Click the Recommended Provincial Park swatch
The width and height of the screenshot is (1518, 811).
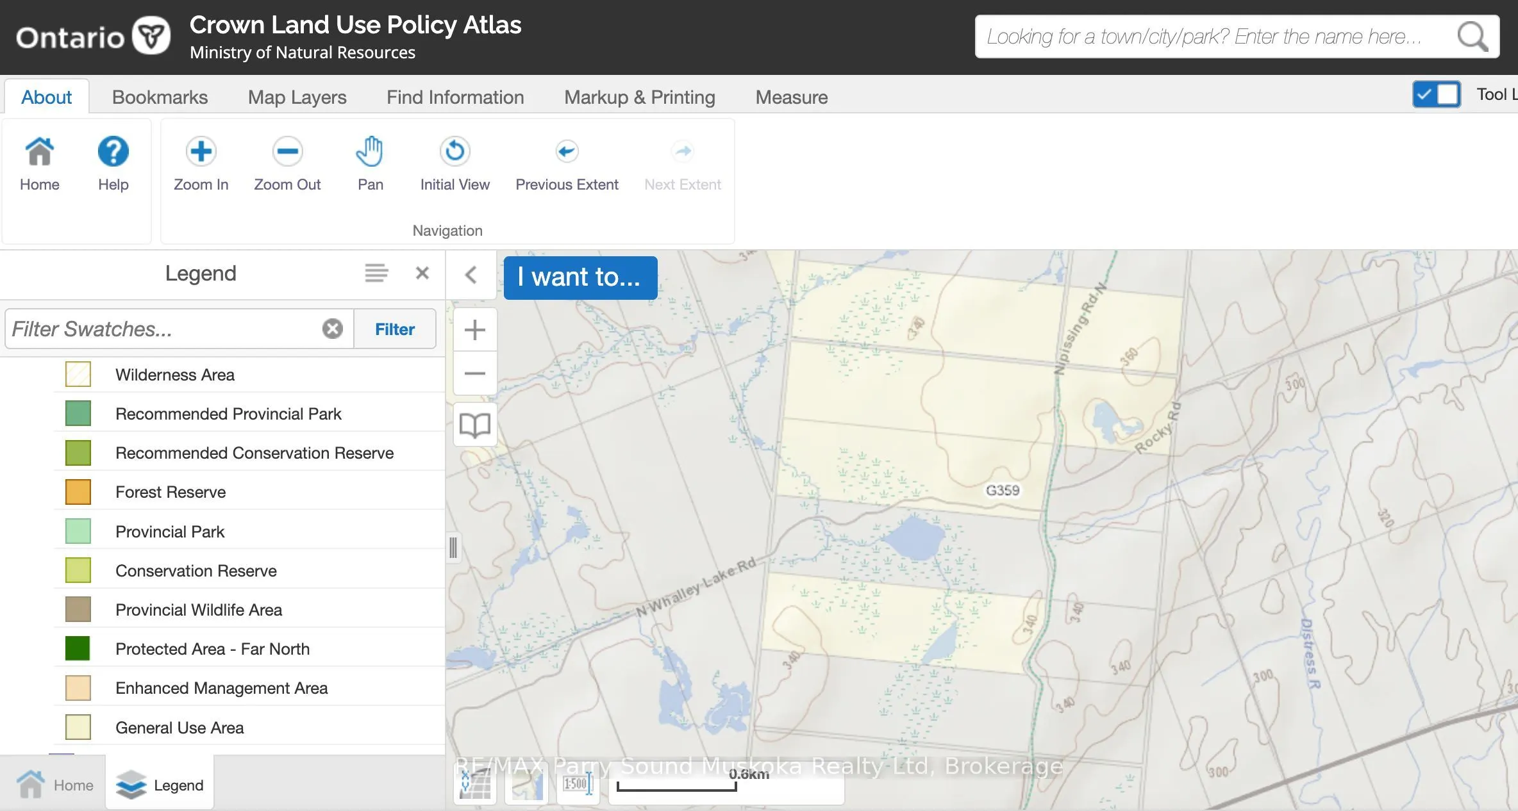pyautogui.click(x=78, y=413)
